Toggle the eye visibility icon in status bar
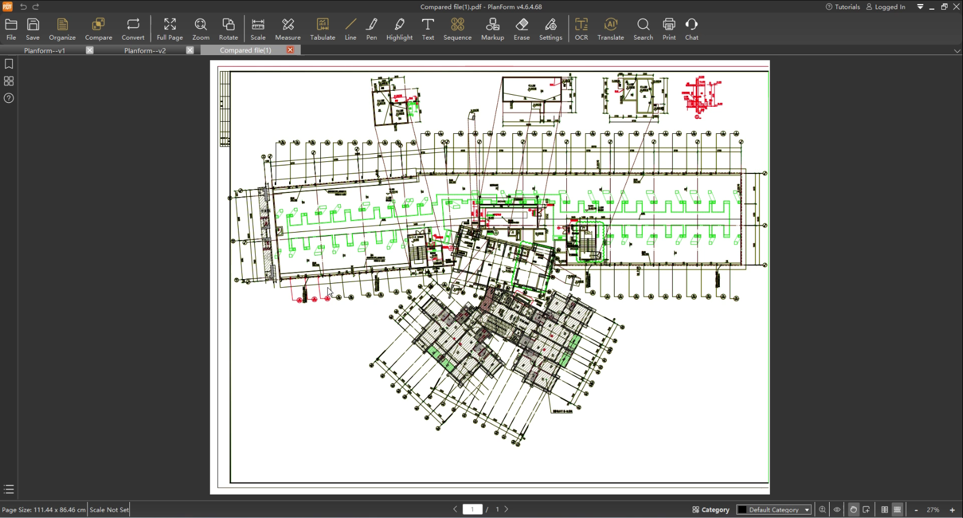 pyautogui.click(x=837, y=509)
